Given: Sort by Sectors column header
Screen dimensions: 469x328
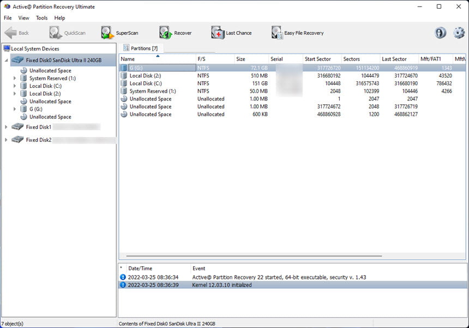Looking at the screenshot, I should [360, 59].
